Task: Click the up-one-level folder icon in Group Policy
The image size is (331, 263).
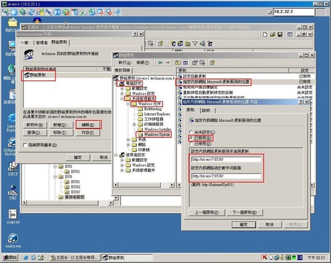Action: pyautogui.click(x=178, y=63)
